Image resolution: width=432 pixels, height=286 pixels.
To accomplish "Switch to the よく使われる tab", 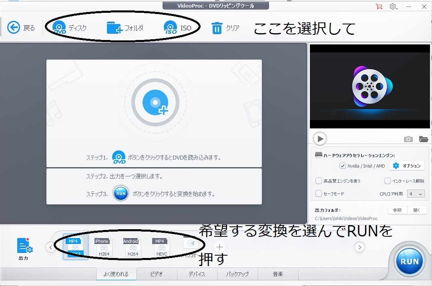I will [116, 274].
